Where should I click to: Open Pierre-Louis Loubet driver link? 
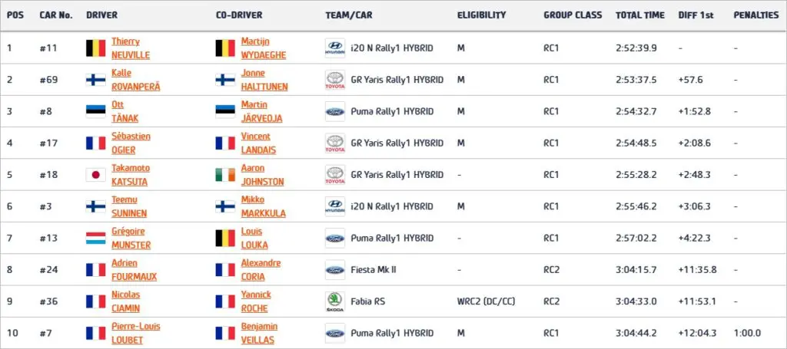pyautogui.click(x=135, y=333)
